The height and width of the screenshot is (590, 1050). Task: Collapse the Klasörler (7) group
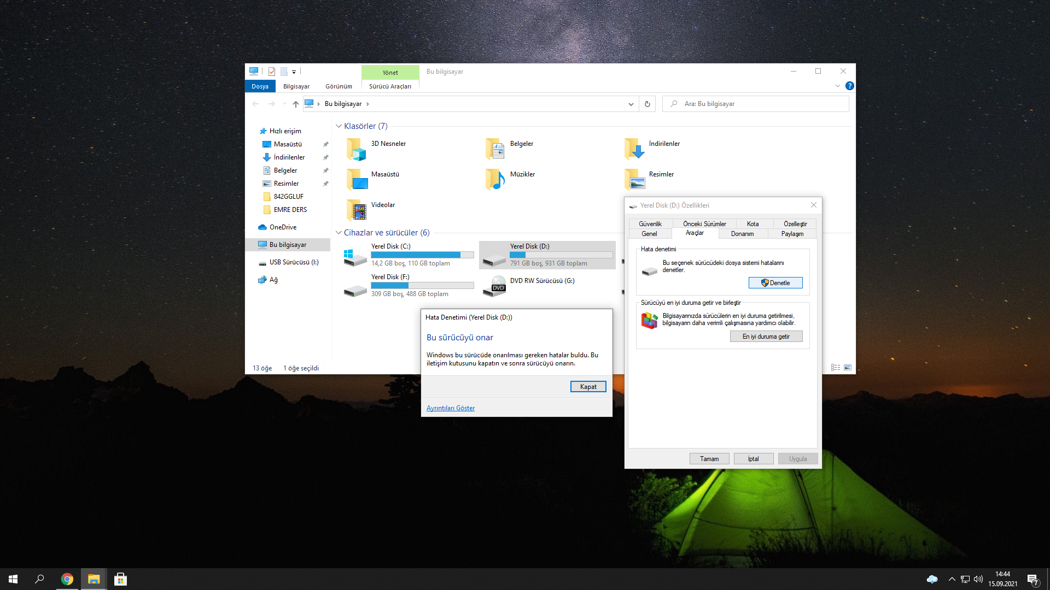click(339, 126)
